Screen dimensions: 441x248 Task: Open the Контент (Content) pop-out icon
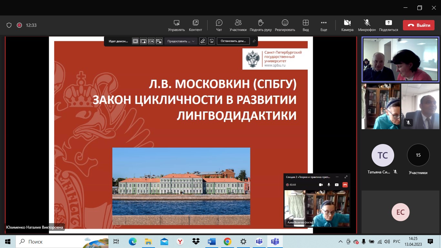tap(195, 23)
